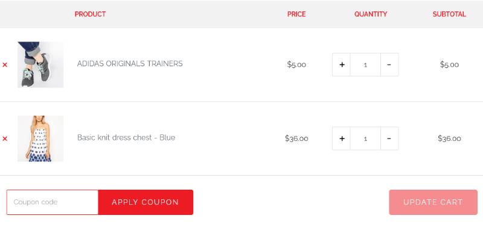Select the Adidas trainers quantity field
Screen dimensions: 483x227
tap(365, 65)
